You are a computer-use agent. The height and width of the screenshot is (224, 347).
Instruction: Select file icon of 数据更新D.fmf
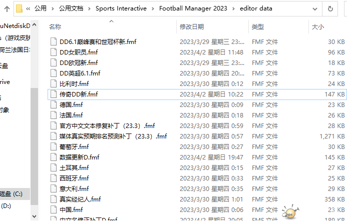coord(54,157)
